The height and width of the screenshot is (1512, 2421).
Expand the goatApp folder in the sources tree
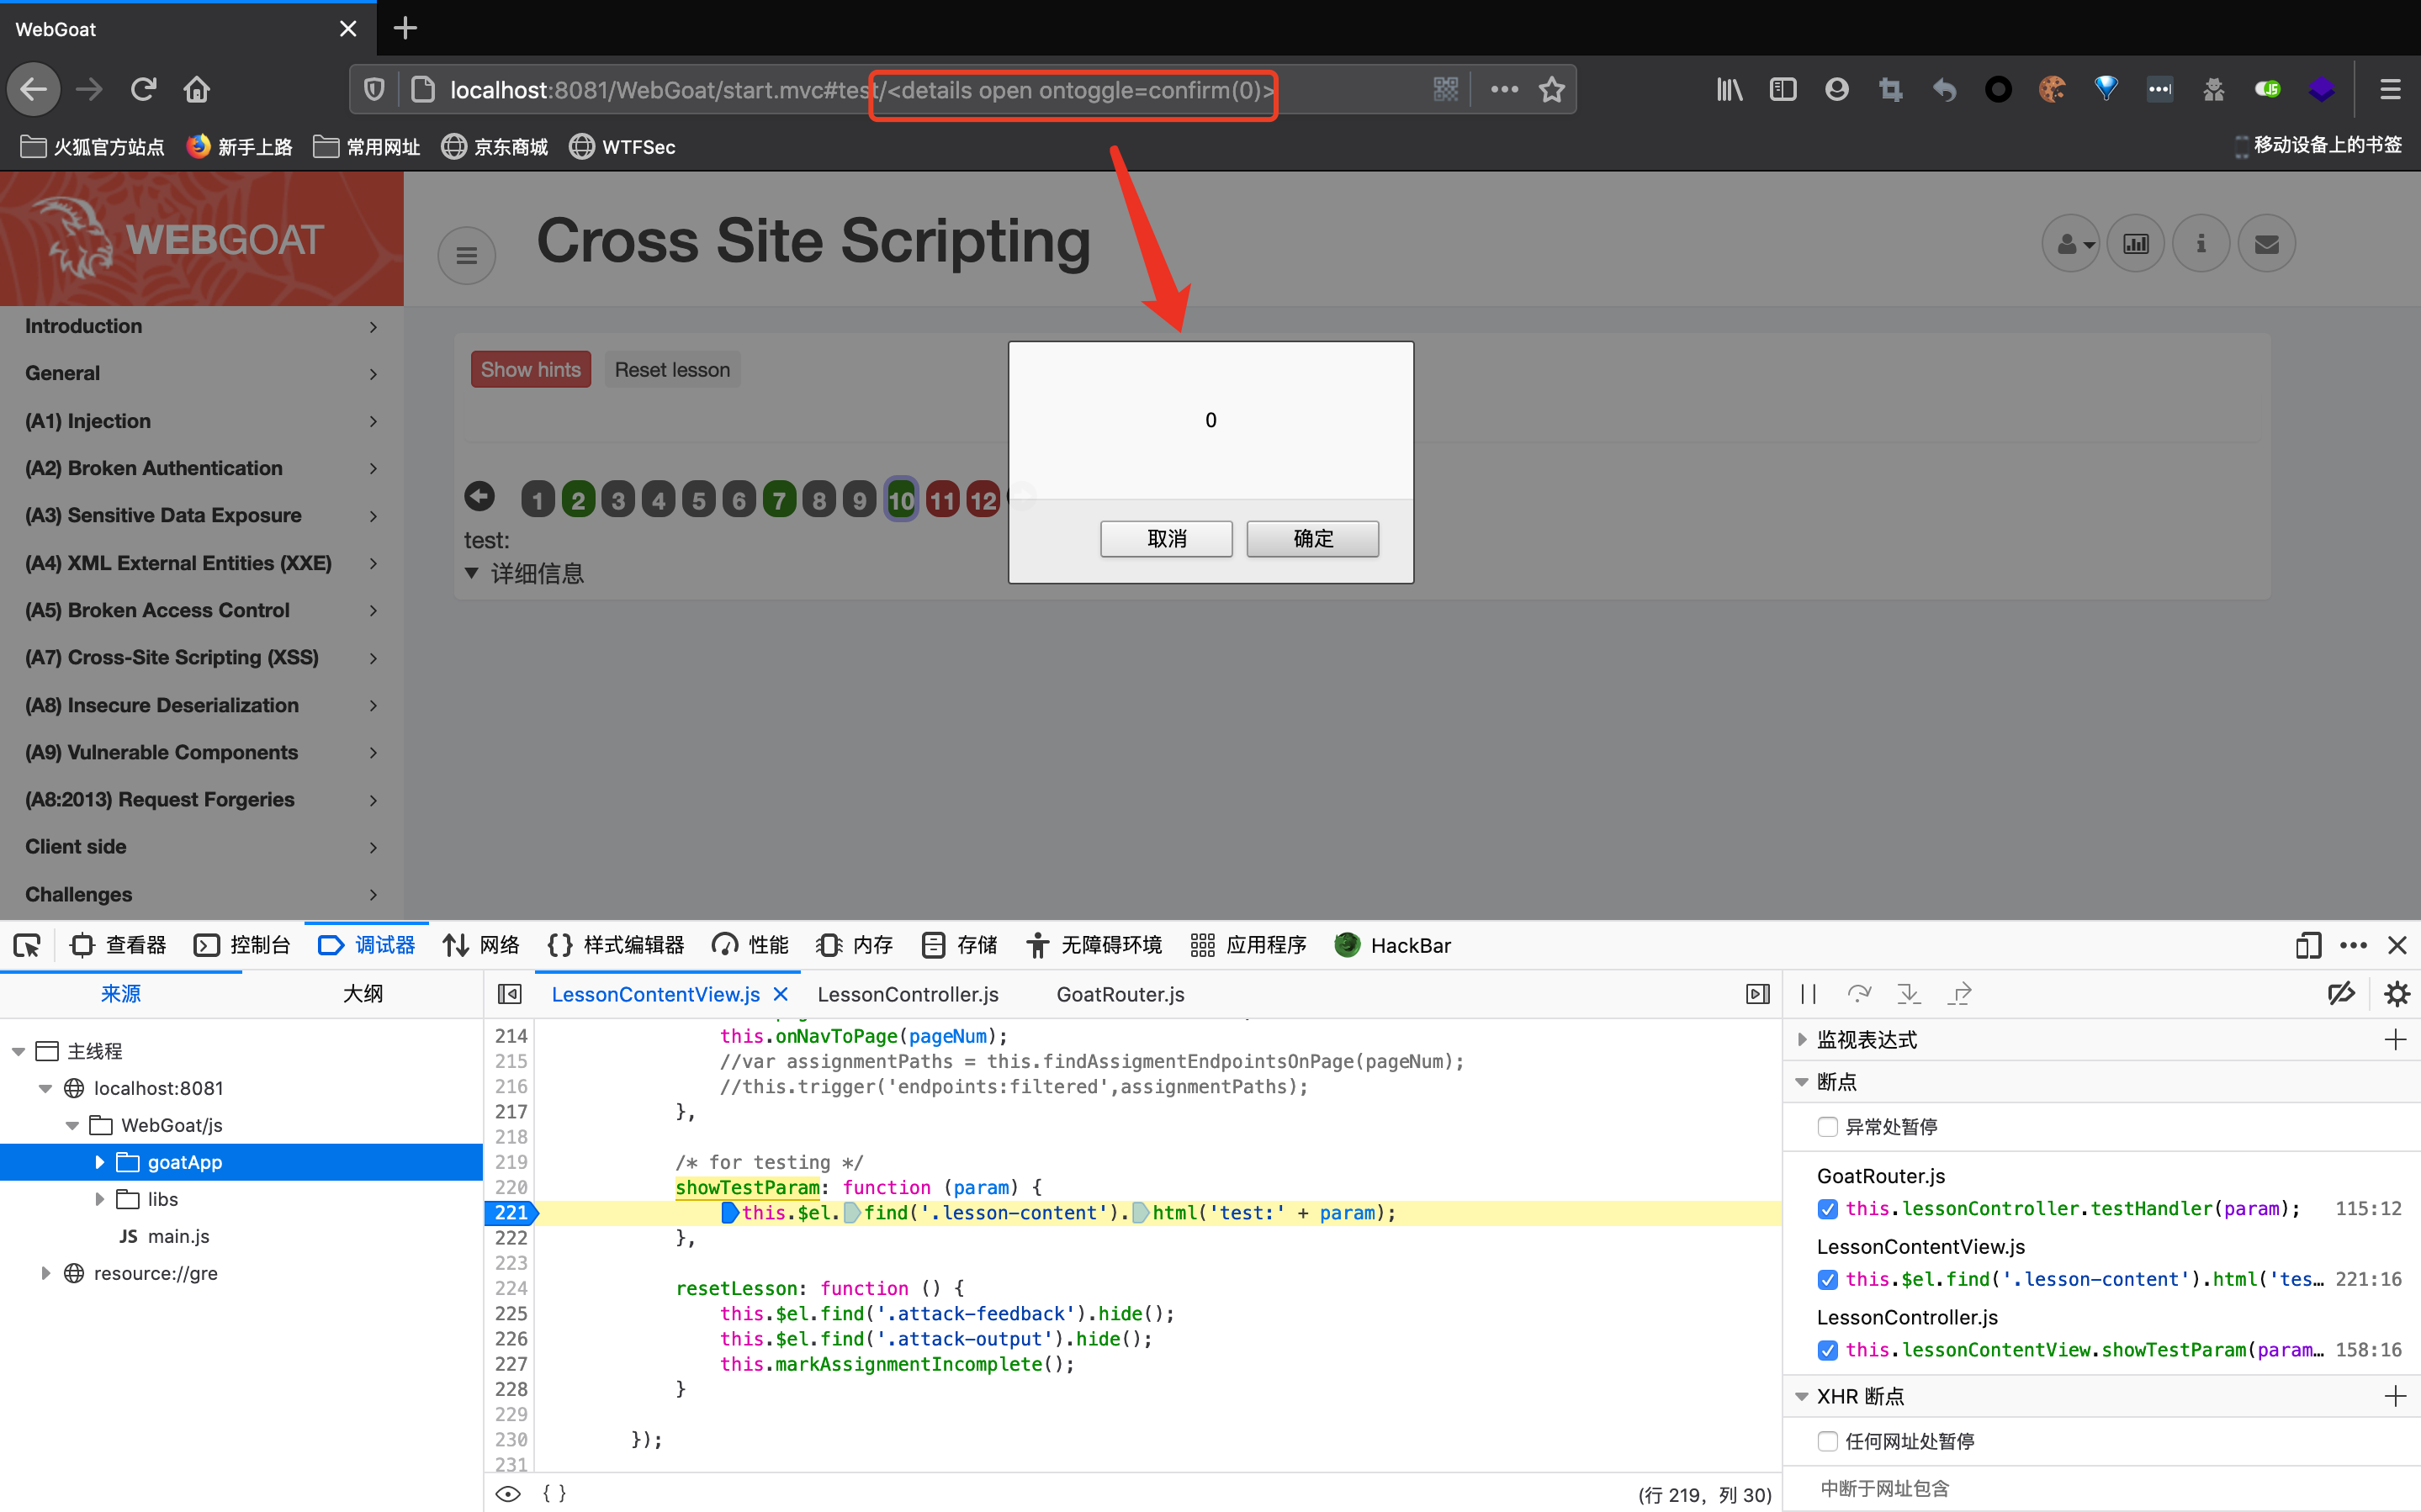coord(99,1162)
